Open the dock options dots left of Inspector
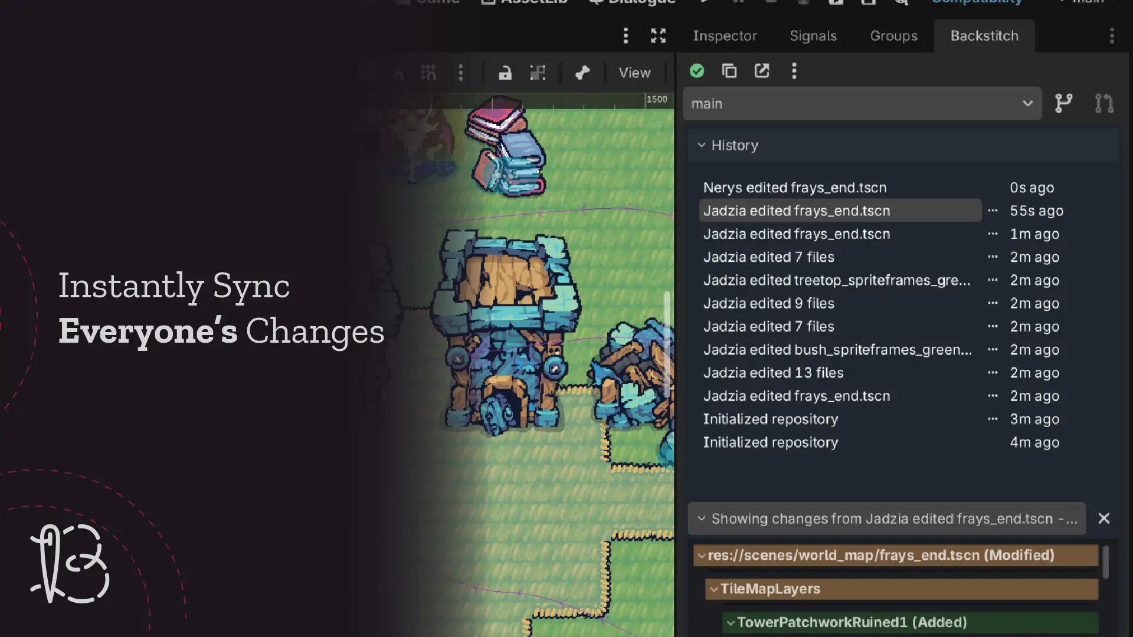The width and height of the screenshot is (1133, 637). [x=626, y=36]
